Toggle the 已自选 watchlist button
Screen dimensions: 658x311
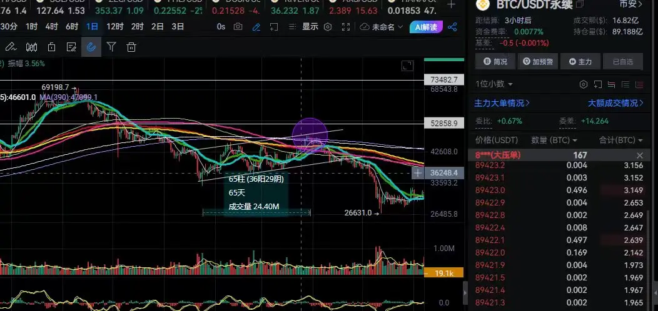(623, 62)
